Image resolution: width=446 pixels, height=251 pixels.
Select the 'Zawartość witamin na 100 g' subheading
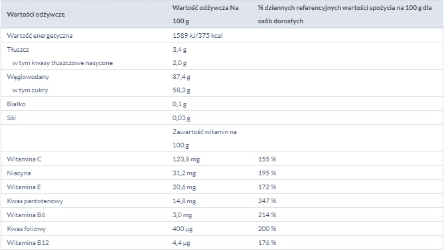(204, 139)
